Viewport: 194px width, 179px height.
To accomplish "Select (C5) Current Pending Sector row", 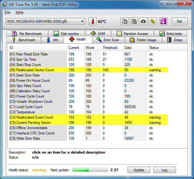I will click(88, 123).
